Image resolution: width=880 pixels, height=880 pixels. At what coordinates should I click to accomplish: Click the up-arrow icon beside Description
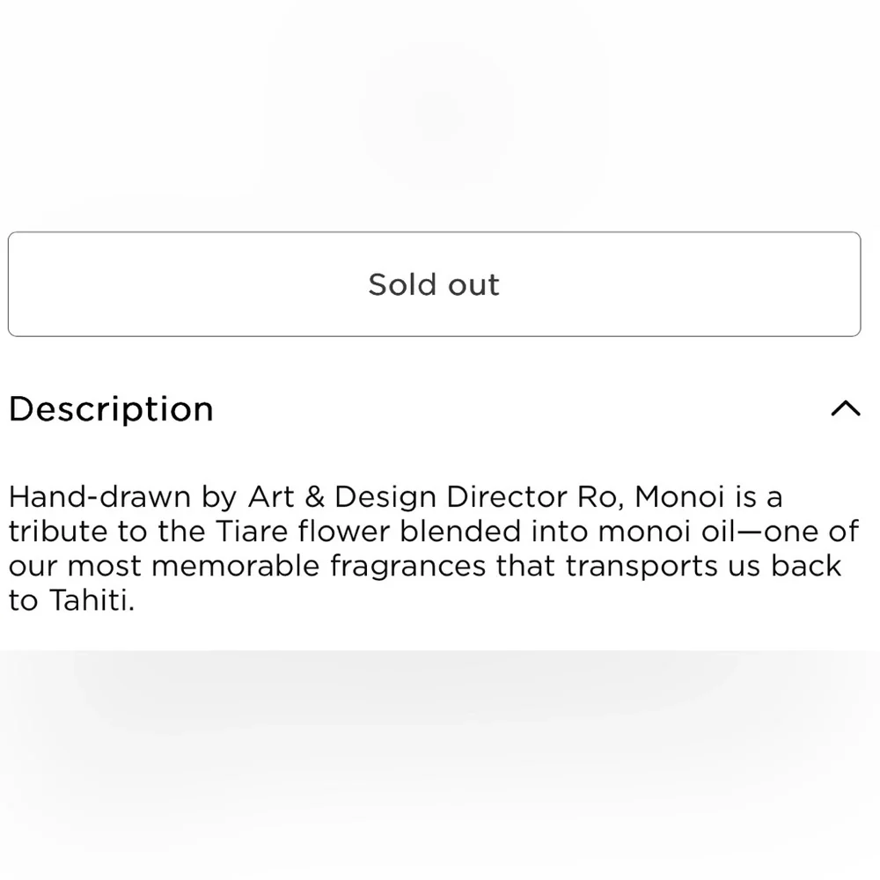(x=845, y=408)
